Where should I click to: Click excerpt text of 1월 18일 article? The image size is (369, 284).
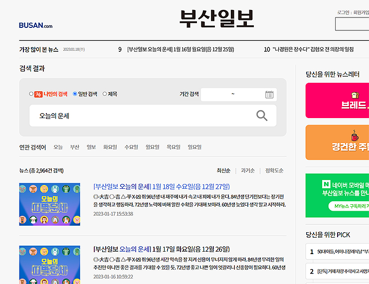189,200
